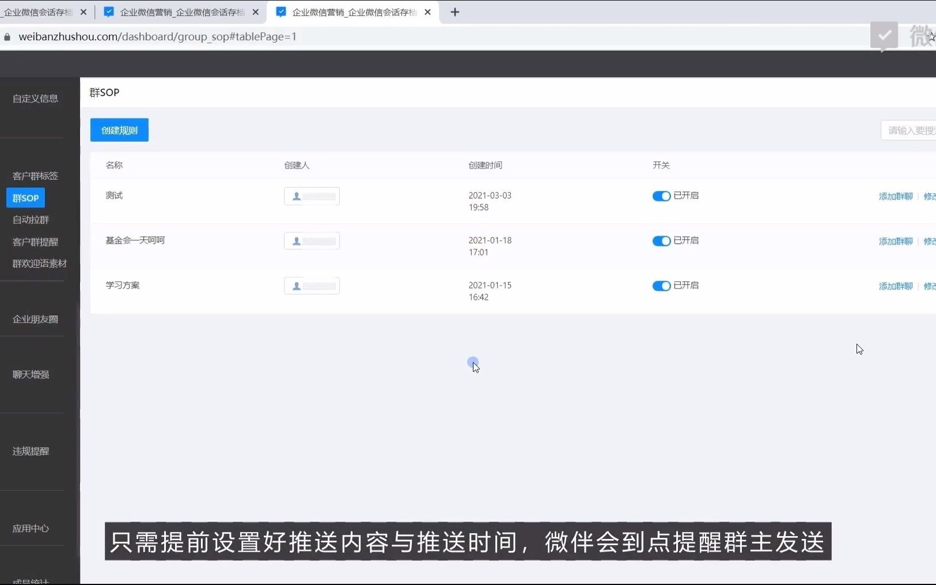Image resolution: width=936 pixels, height=585 pixels.
Task: Click the rule name 学习方案
Action: [x=122, y=285]
